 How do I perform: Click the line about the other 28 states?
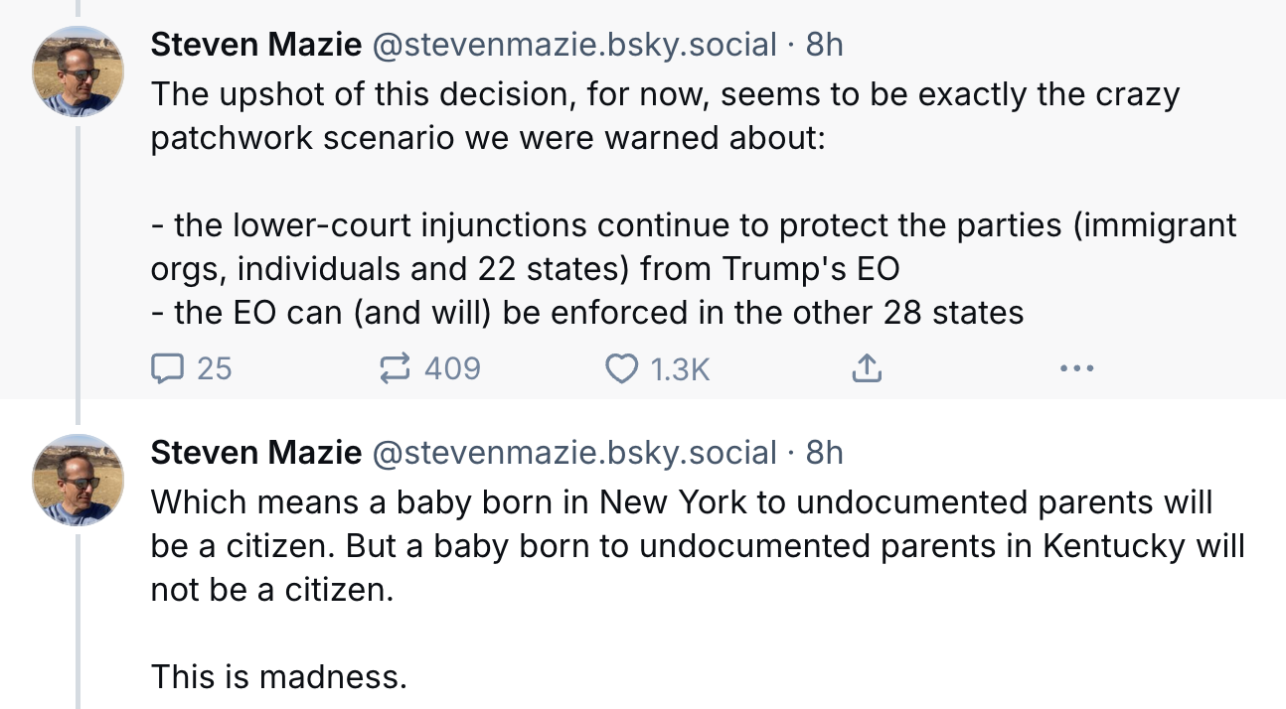click(586, 314)
